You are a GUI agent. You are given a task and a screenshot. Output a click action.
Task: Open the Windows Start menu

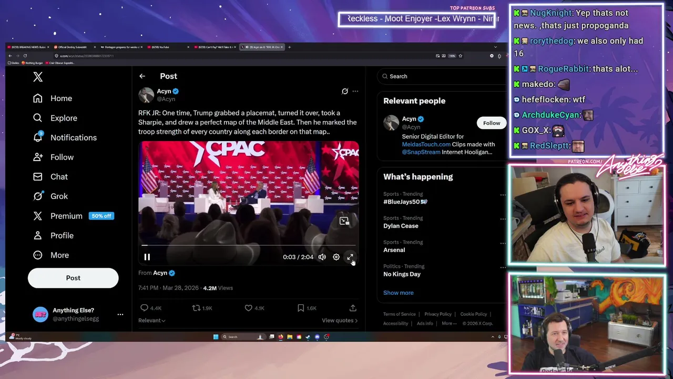[216, 337]
